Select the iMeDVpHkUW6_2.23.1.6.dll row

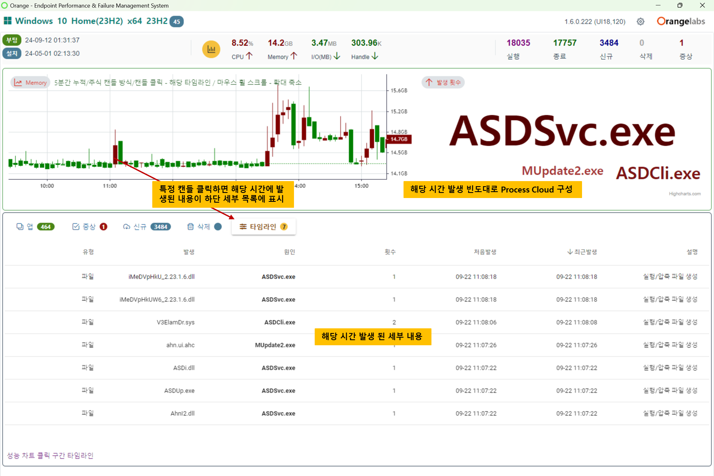(x=357, y=300)
